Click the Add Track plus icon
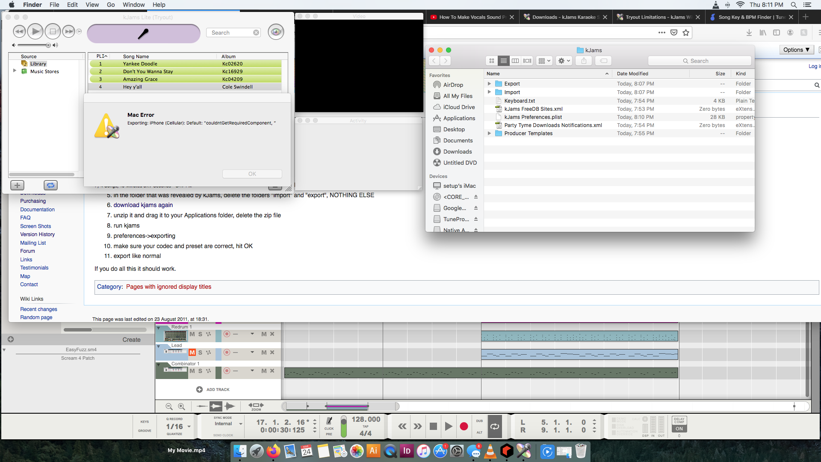Viewport: 821px width, 462px height. coord(199,389)
